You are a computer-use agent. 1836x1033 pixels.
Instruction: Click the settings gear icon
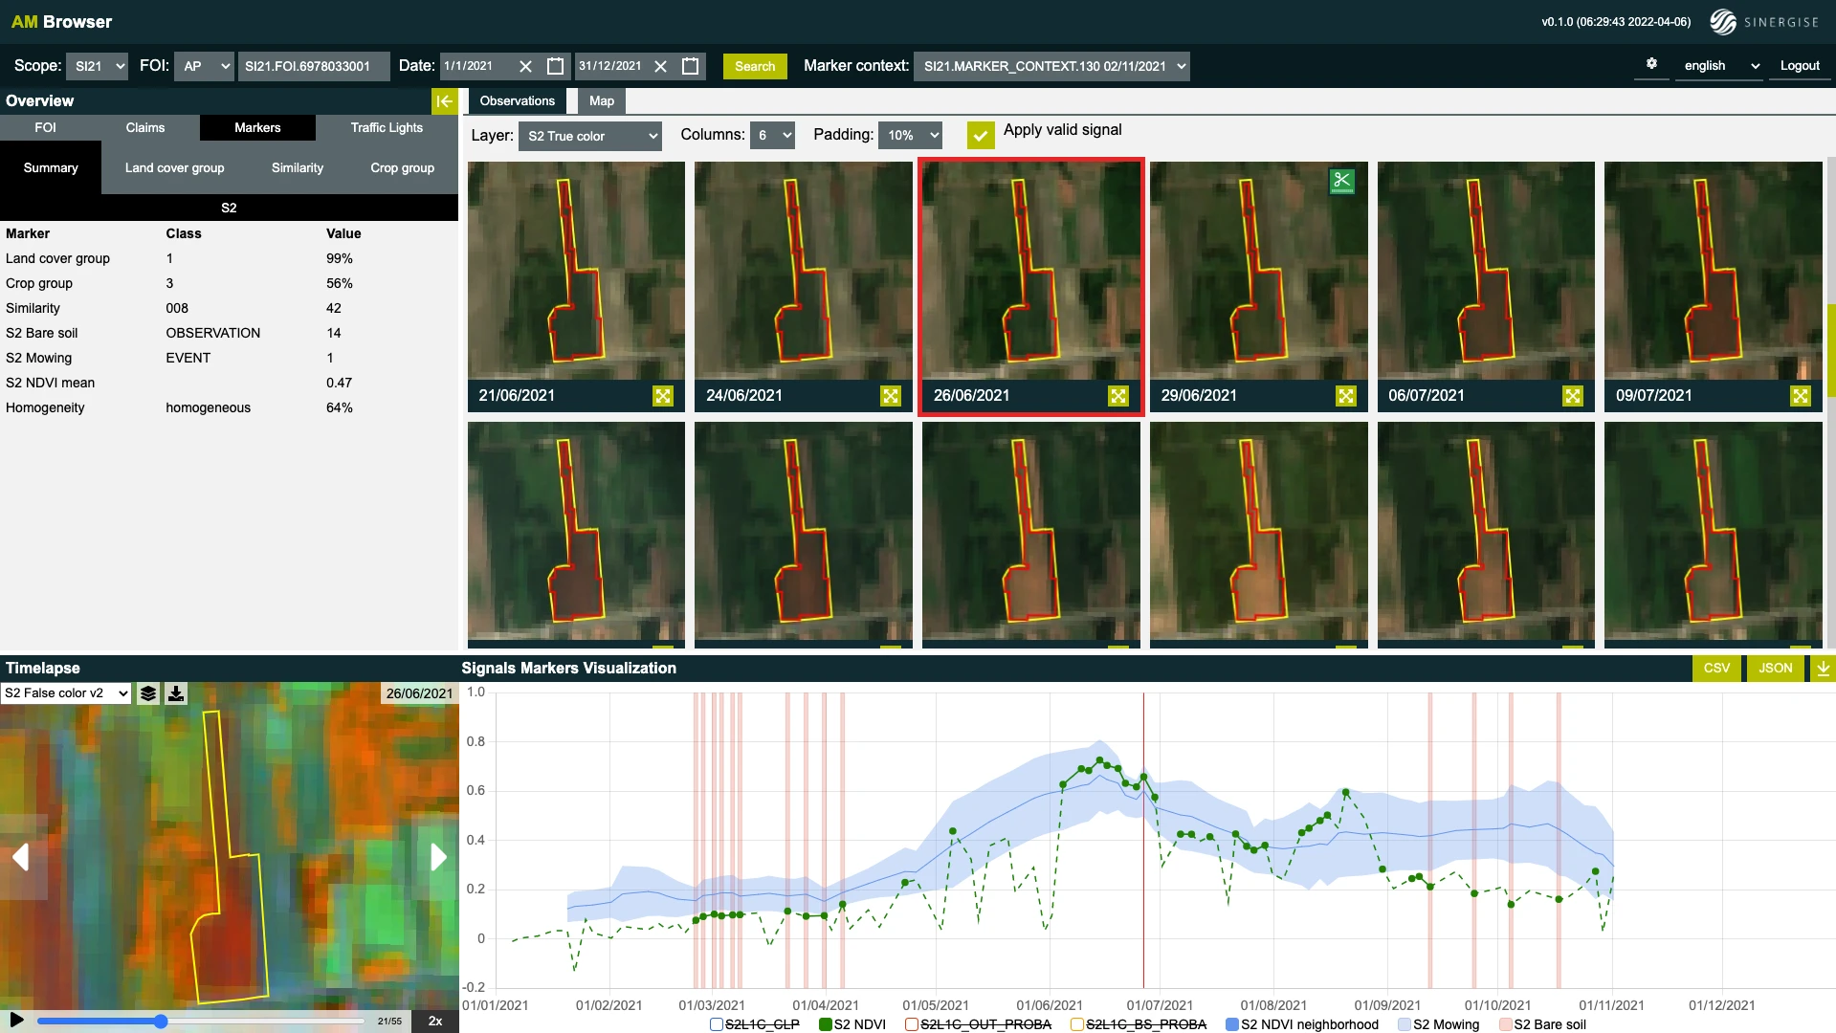[x=1651, y=64]
